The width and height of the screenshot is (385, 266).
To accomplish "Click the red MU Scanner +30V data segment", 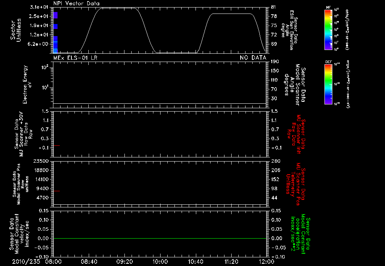I will pyautogui.click(x=56, y=146).
